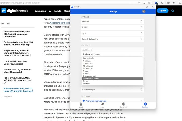Open the Mobile nav menu item

tap(58, 11)
